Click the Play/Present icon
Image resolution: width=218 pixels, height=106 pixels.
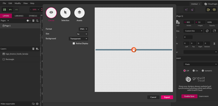[214, 10]
